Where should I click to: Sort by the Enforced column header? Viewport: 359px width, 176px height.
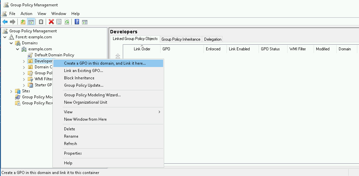pos(215,49)
